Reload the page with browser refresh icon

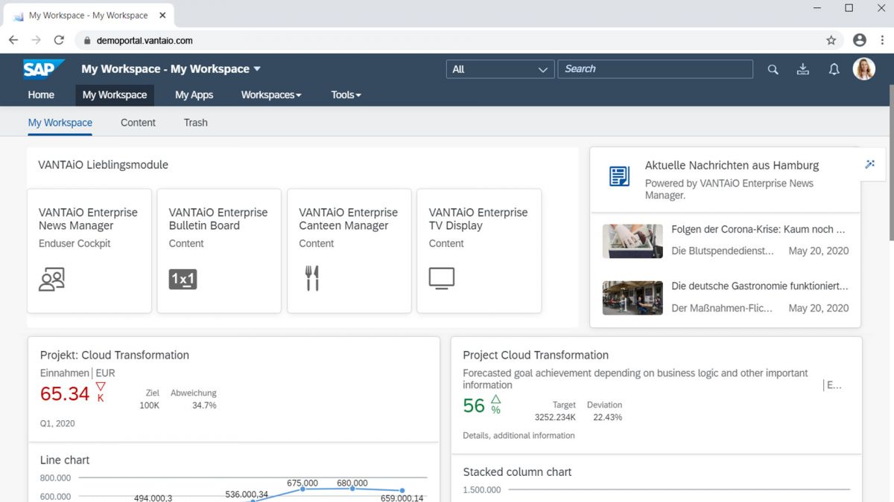coord(59,40)
